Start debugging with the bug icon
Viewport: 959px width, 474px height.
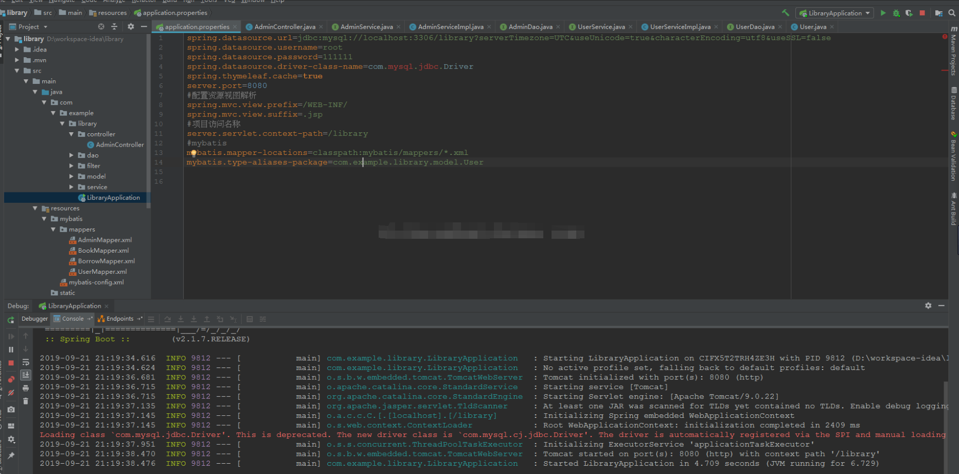(x=897, y=13)
